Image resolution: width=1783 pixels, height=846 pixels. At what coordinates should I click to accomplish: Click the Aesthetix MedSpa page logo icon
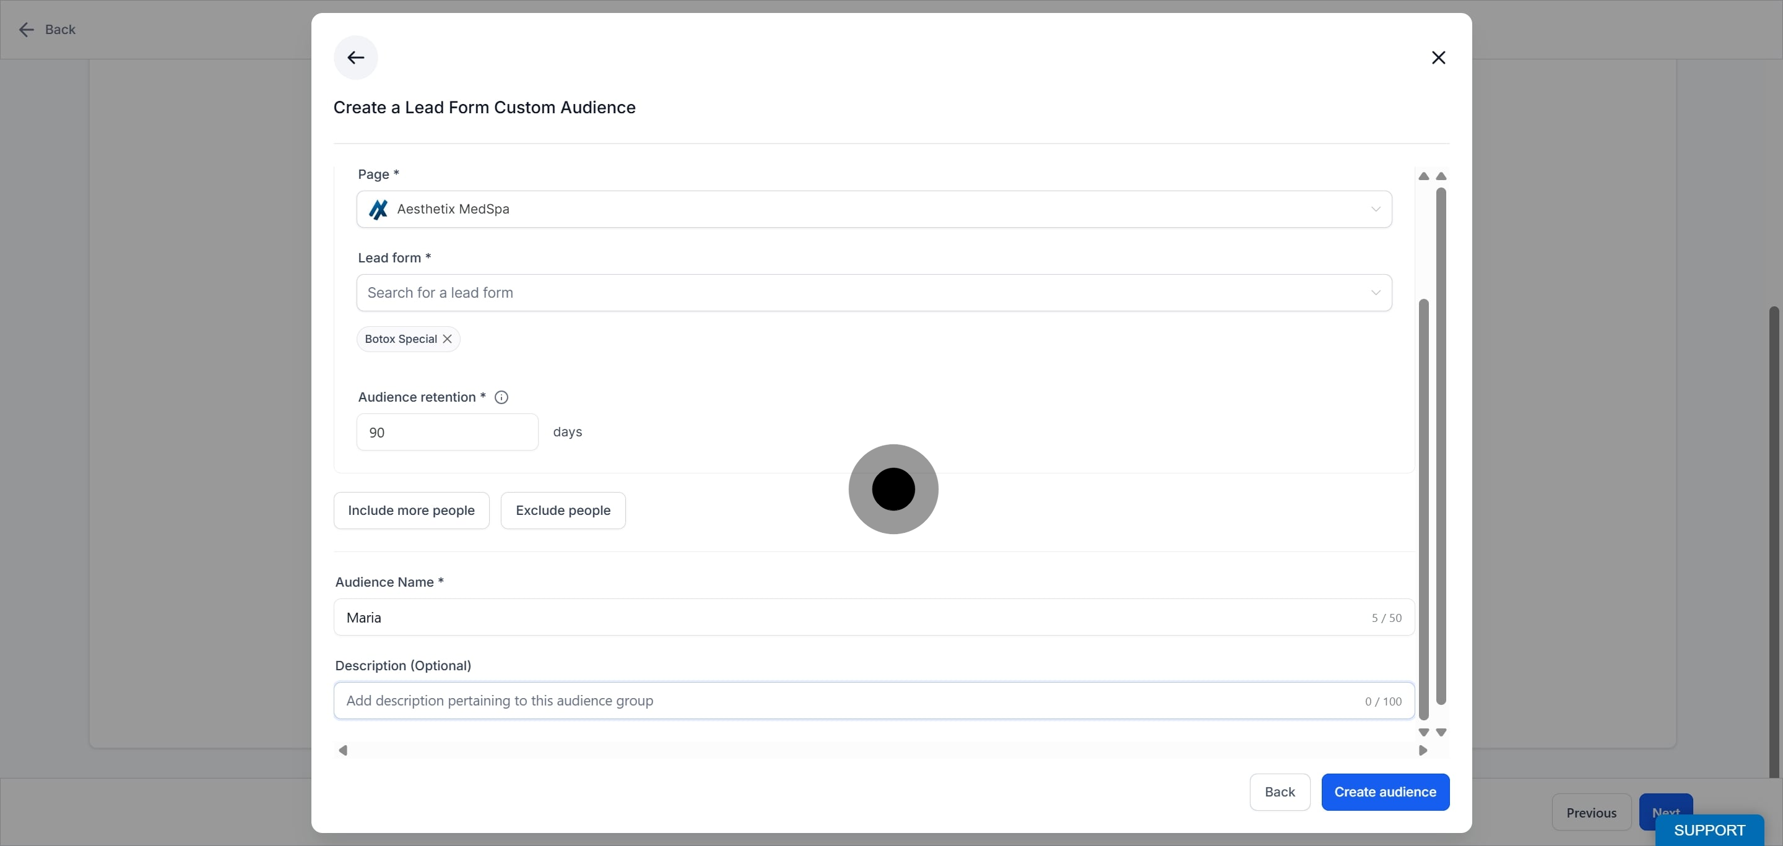378,209
